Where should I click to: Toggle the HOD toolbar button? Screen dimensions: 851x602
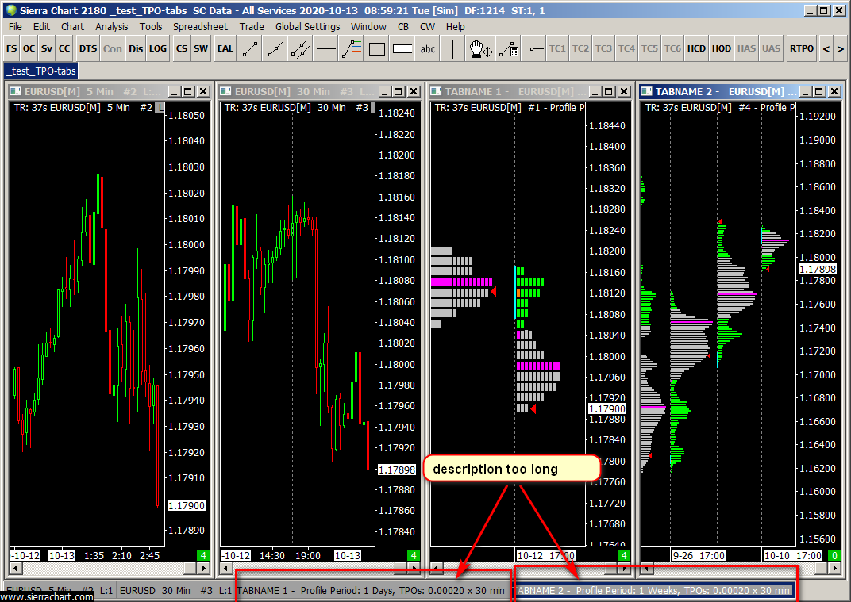(722, 48)
